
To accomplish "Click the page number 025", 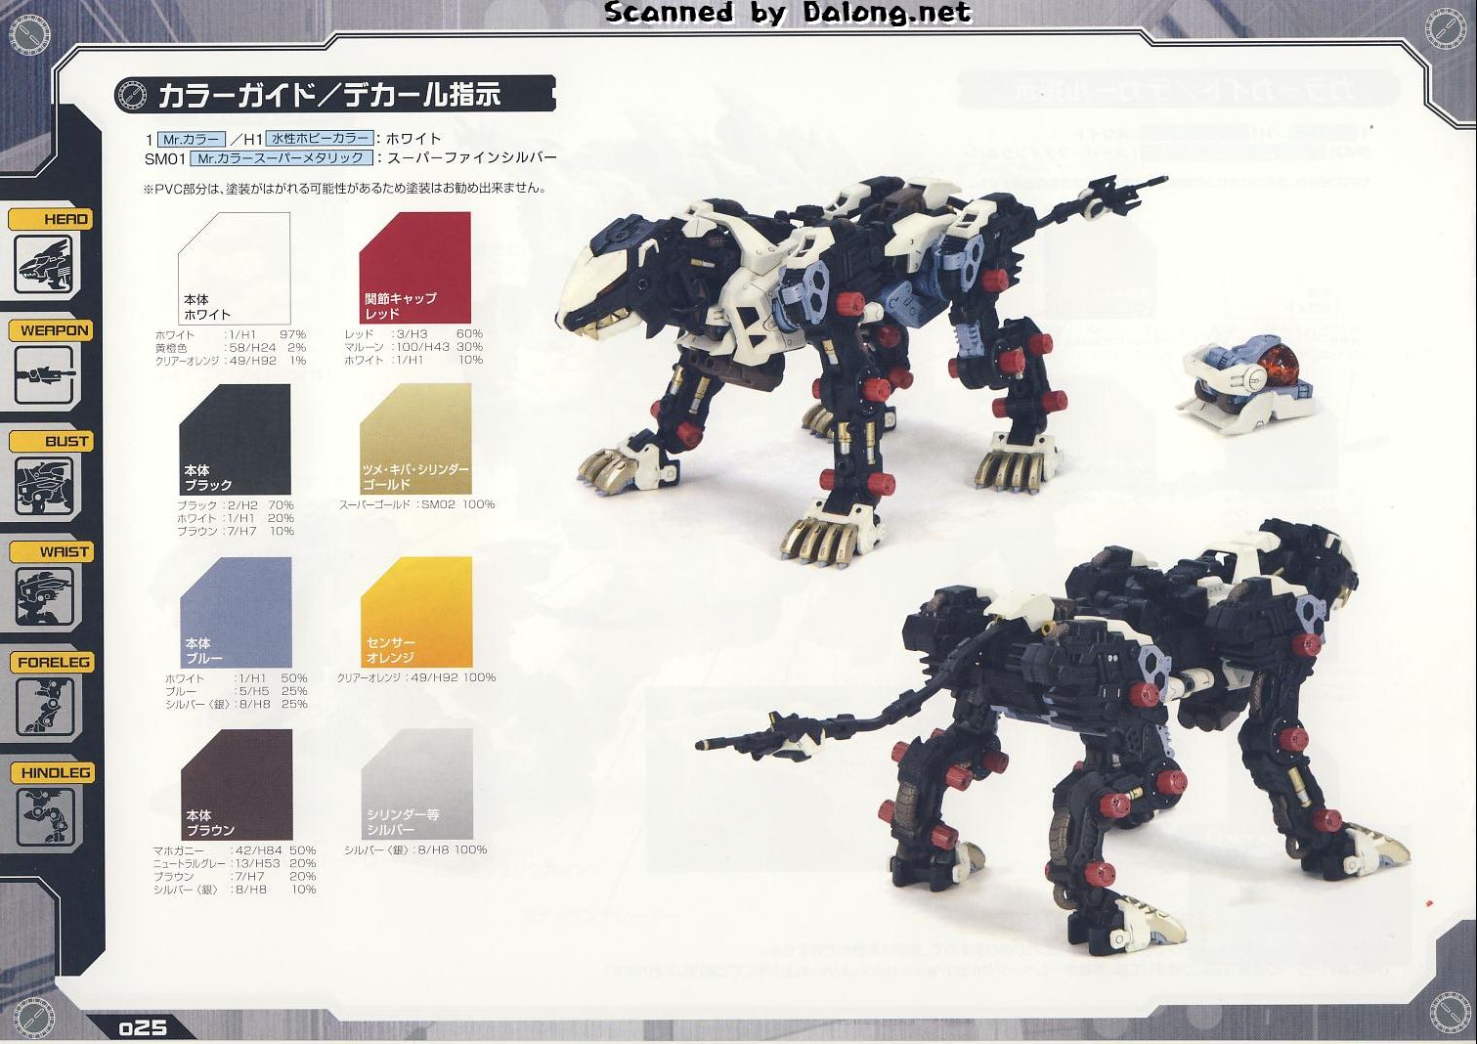I will (x=144, y=1028).
